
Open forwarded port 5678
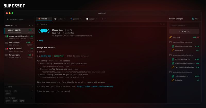[x=22, y=101]
